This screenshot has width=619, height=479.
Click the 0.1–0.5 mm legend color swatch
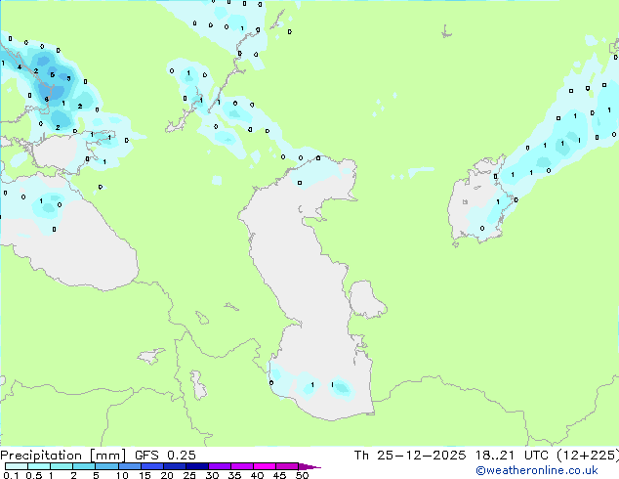(x=17, y=466)
